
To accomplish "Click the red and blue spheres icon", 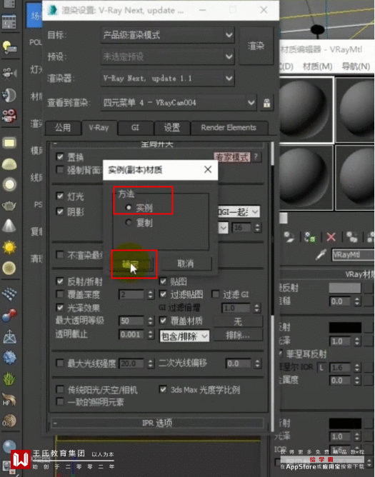I will click(x=9, y=315).
